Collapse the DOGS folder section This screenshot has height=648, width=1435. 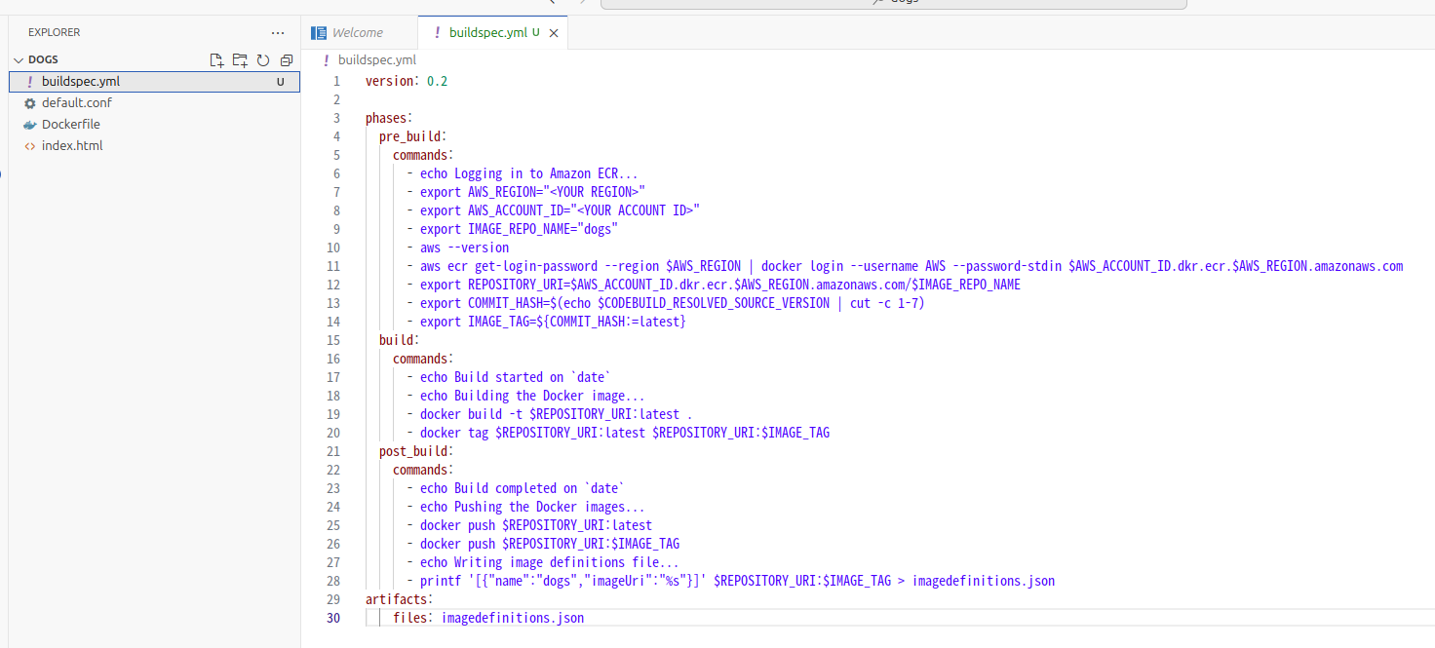[x=19, y=60]
